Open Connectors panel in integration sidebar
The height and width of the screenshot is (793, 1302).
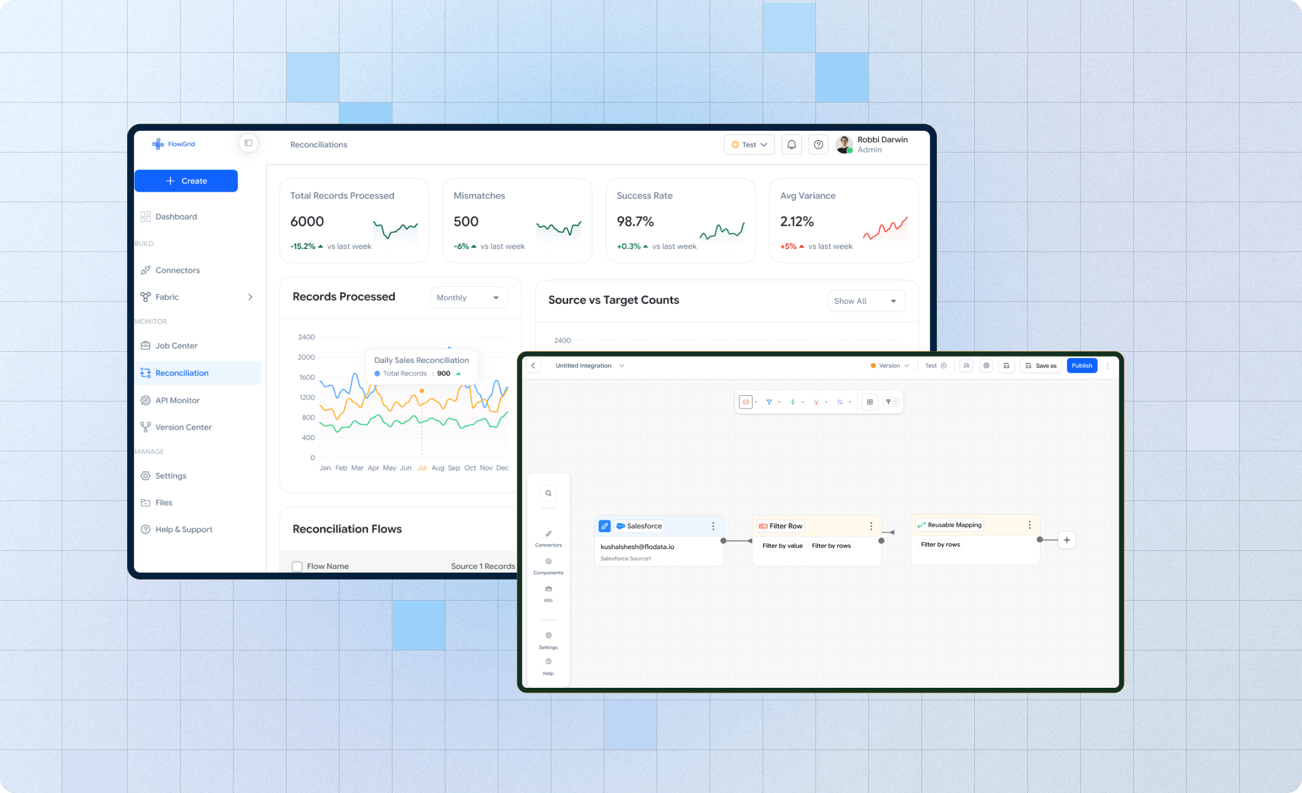pos(548,538)
